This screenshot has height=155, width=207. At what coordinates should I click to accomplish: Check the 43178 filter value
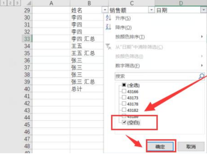(x=124, y=103)
